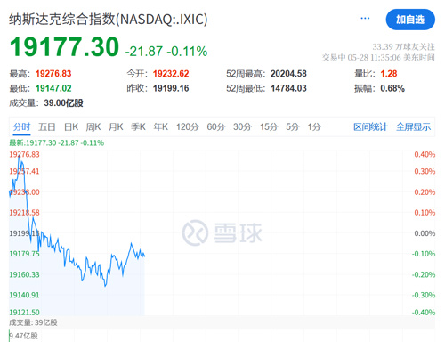Switch to the 五日 chart tab

pyautogui.click(x=47, y=127)
